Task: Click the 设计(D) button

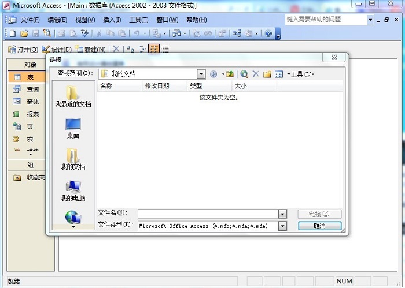Action: coord(57,49)
